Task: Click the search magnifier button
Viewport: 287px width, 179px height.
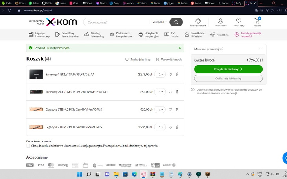Action: click(x=176, y=22)
